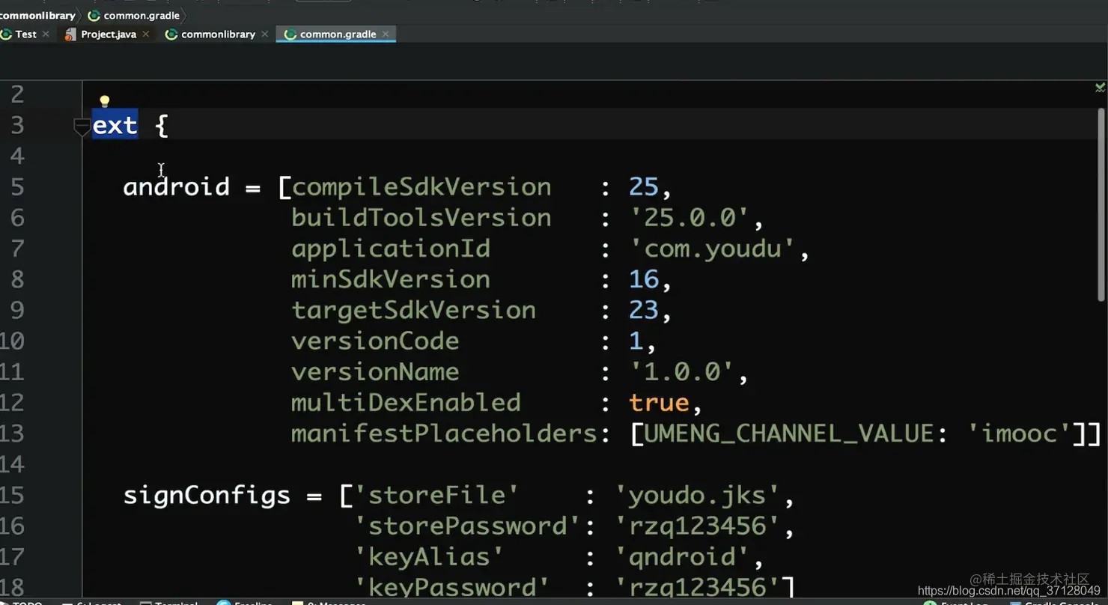Screen dimensions: 1108x605
Task: Click the 'com.youdu' string value
Action: tap(711, 248)
